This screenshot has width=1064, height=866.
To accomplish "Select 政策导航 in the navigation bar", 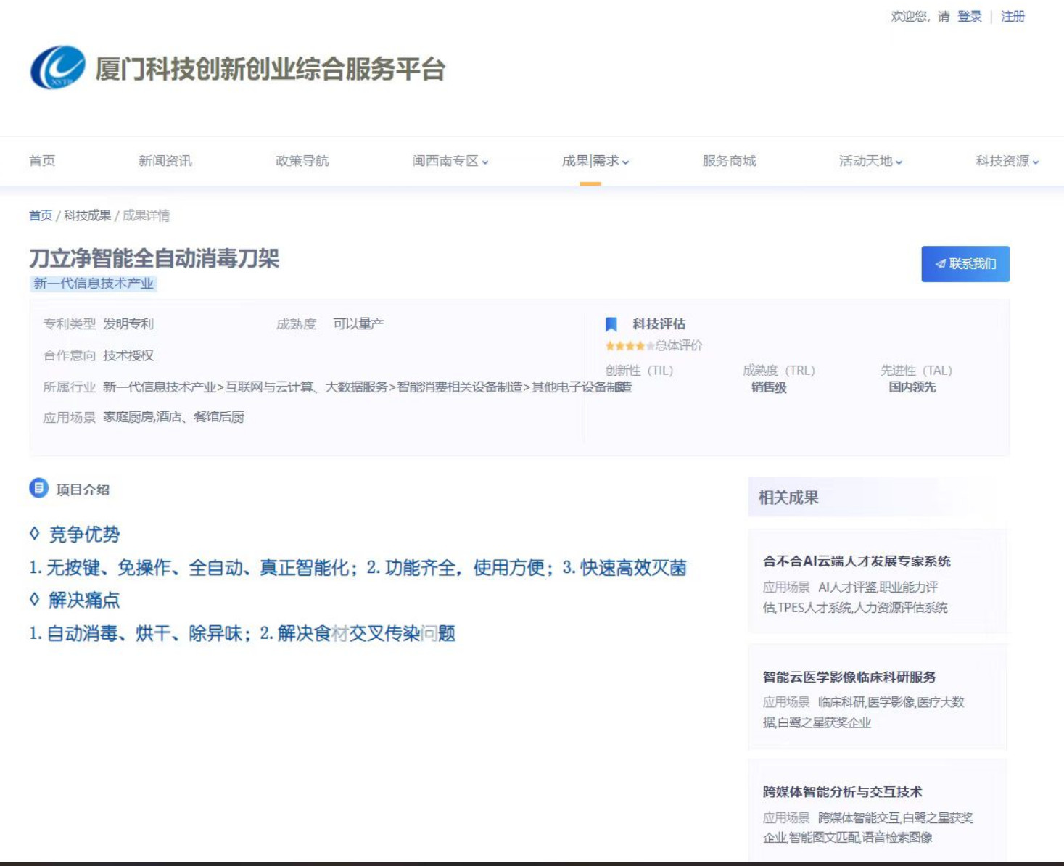I will [x=302, y=161].
